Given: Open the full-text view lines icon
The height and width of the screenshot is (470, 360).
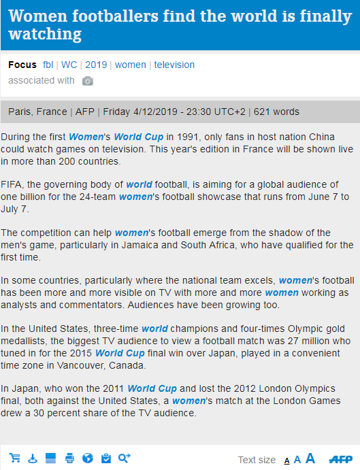Looking at the screenshot, I should click(51, 458).
